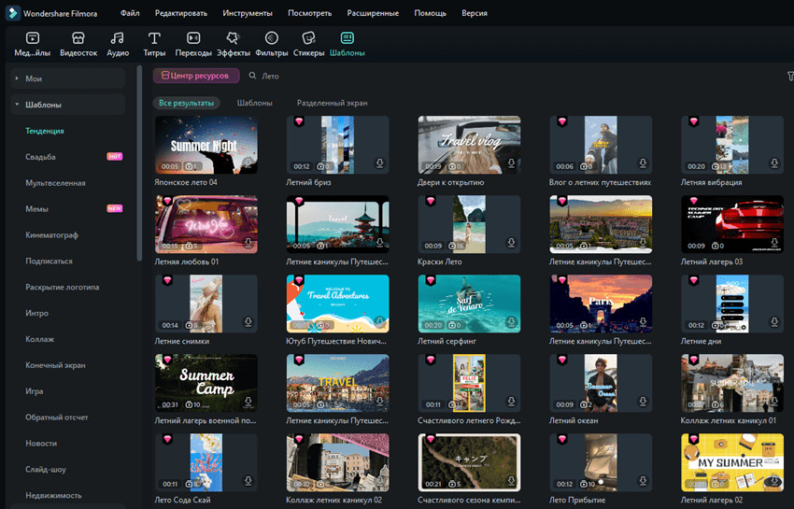The height and width of the screenshot is (509, 794).
Task: Expand the Мои section in sidebar
Action: tap(17, 78)
